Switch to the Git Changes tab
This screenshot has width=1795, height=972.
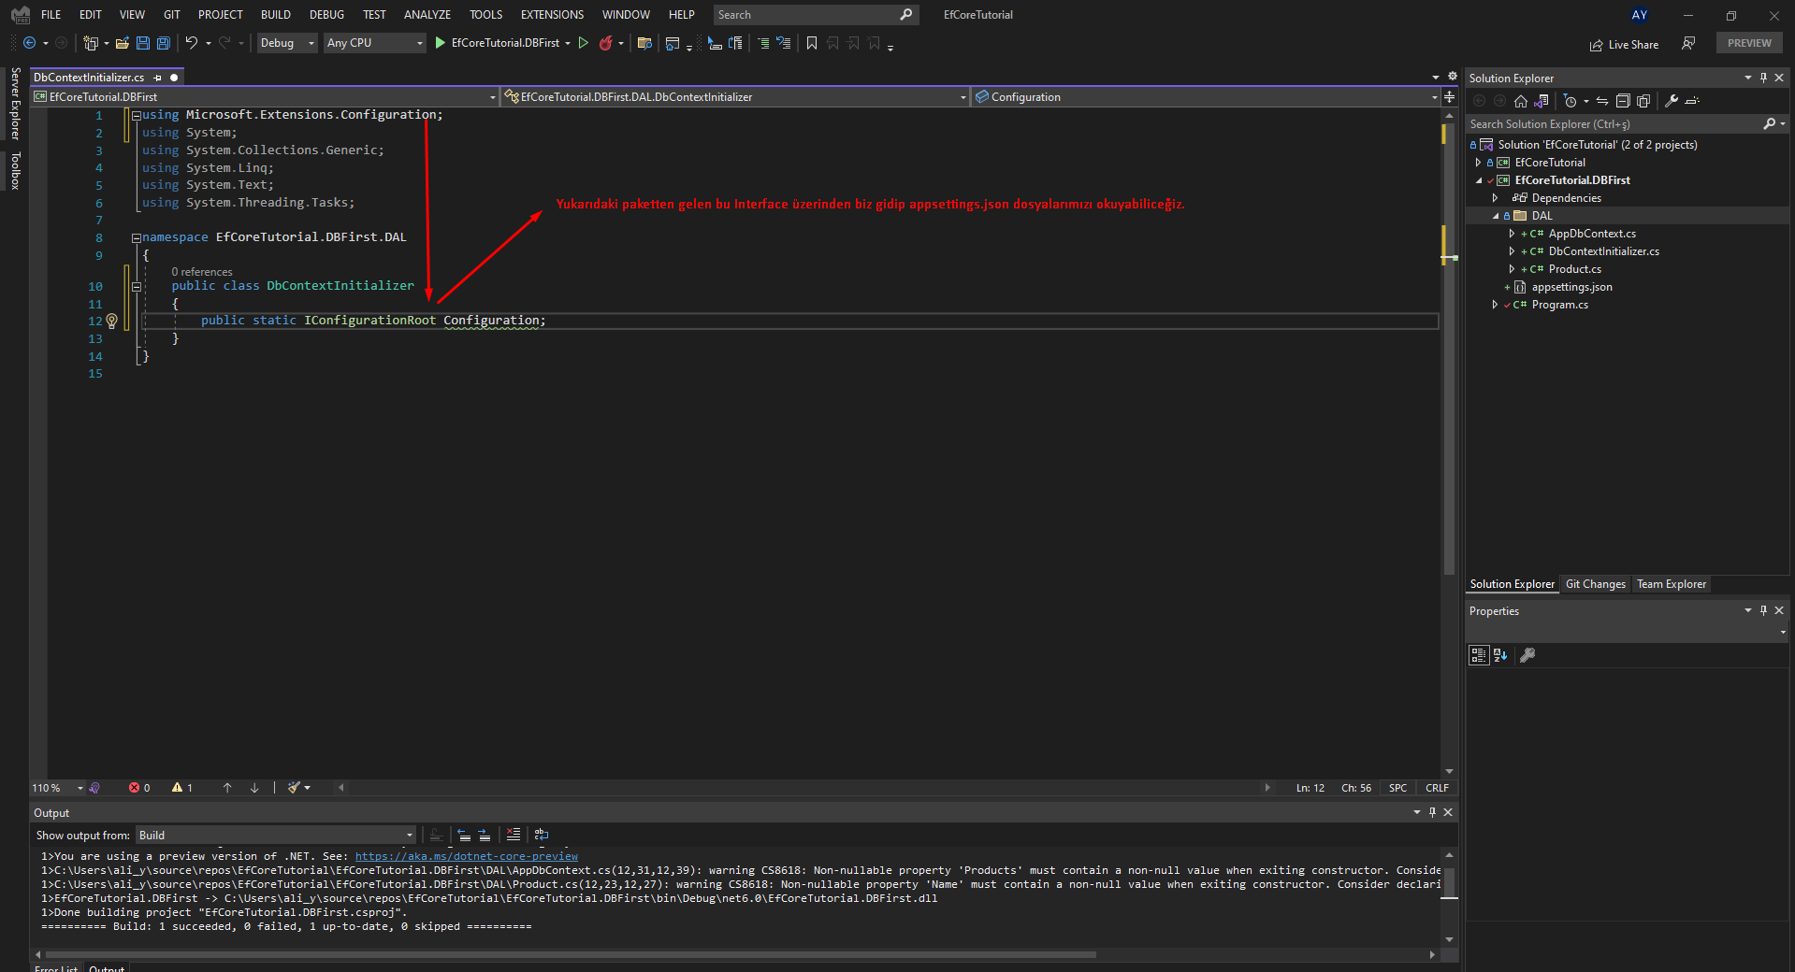click(1595, 584)
